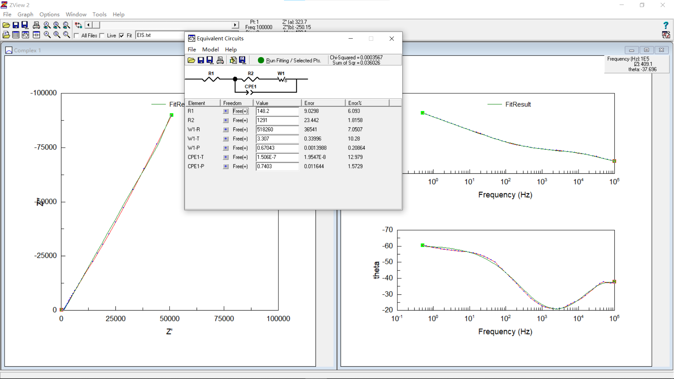The width and height of the screenshot is (674, 379).
Task: Toggle W1-R freedom plus button
Action: (x=226, y=130)
